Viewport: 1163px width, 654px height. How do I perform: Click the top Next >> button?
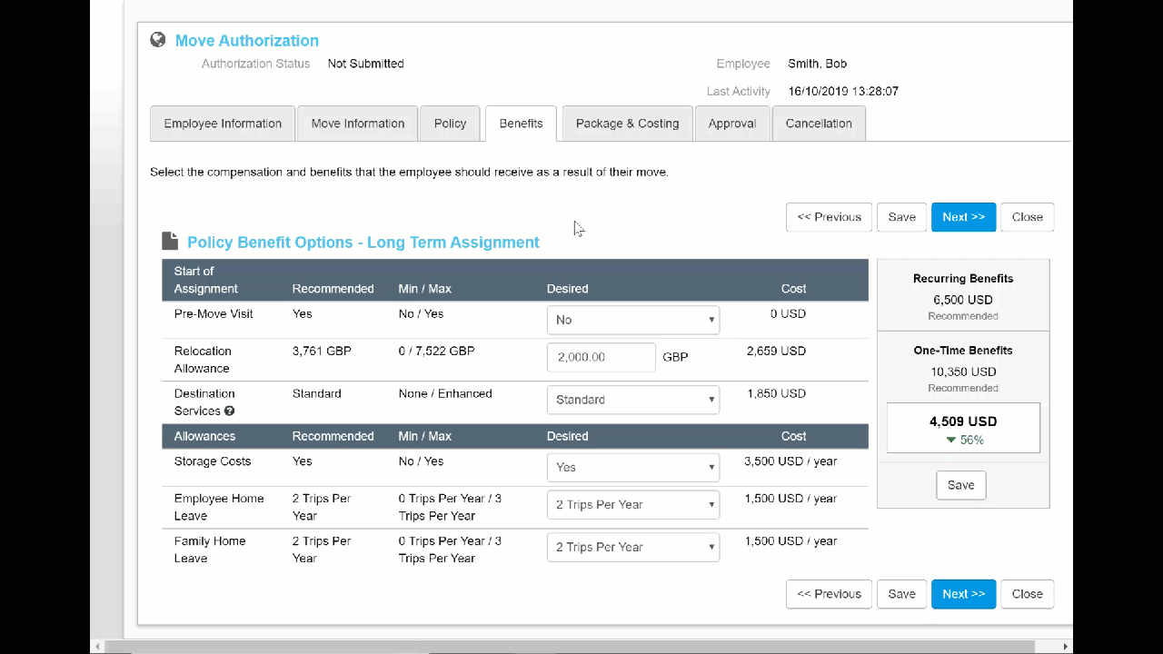point(964,217)
